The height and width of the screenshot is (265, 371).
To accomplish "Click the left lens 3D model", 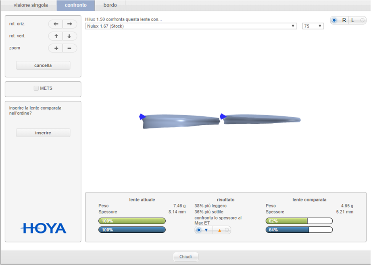I will click(x=181, y=121).
